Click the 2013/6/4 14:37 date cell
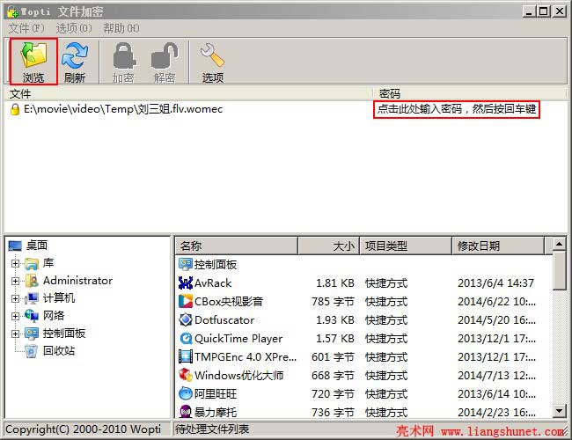 [495, 283]
